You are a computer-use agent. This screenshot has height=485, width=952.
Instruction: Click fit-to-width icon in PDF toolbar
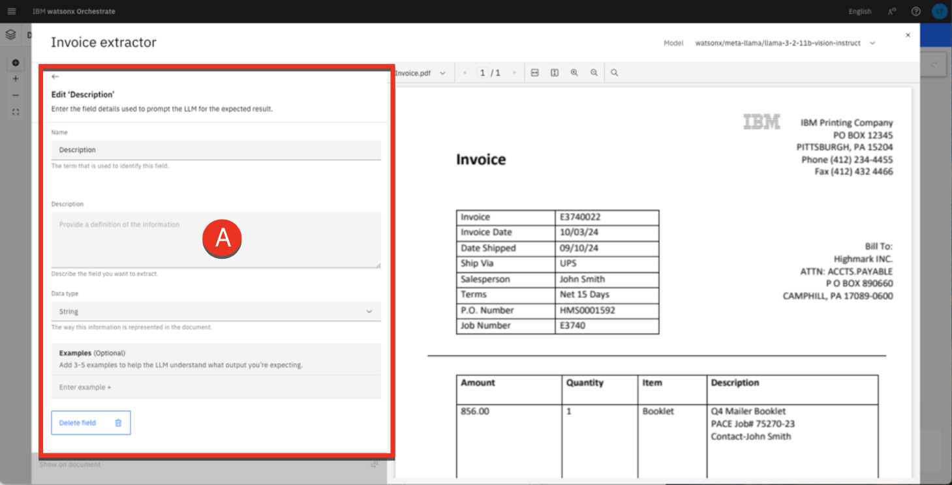click(534, 73)
